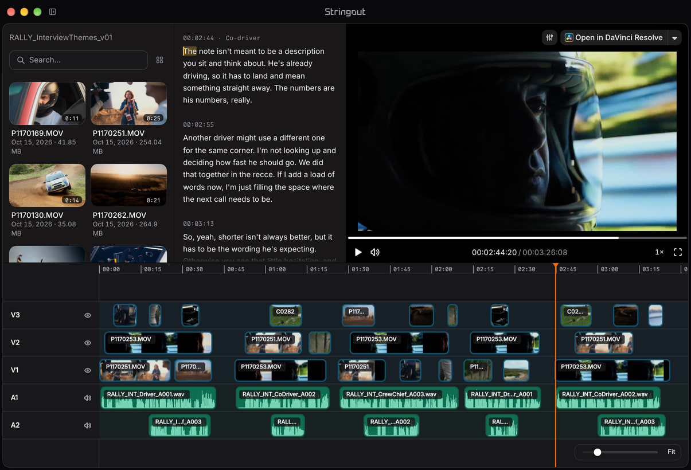The width and height of the screenshot is (691, 470).
Task: Select the RALLY_INT_Dr...r_A001 clip on A1
Action: 502,398
